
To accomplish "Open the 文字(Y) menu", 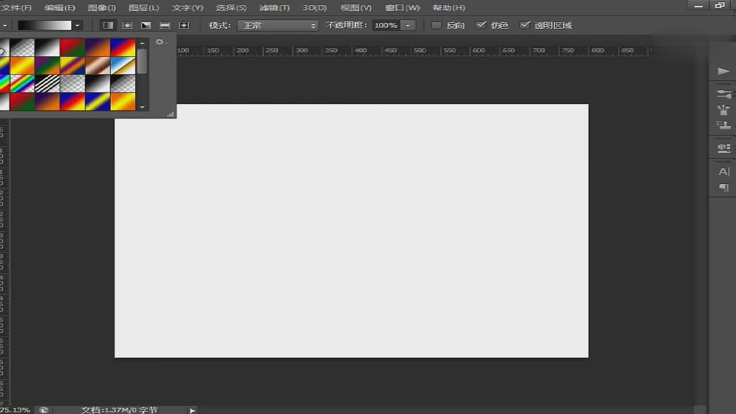I will coord(187,8).
